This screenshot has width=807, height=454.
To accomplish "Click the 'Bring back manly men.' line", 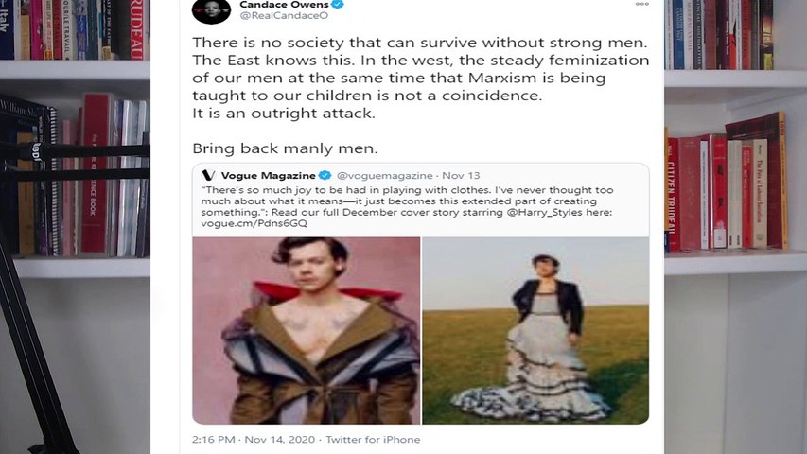I will click(285, 148).
